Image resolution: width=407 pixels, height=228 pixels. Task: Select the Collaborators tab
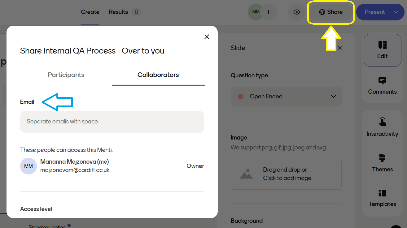coord(158,75)
